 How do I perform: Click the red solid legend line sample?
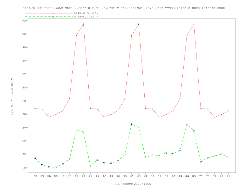(49, 13)
